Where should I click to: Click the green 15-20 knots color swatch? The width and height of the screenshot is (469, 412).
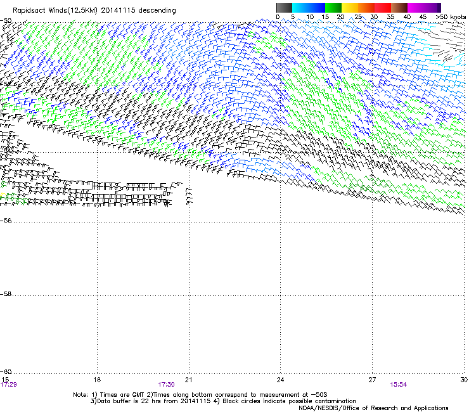pyautogui.click(x=333, y=8)
